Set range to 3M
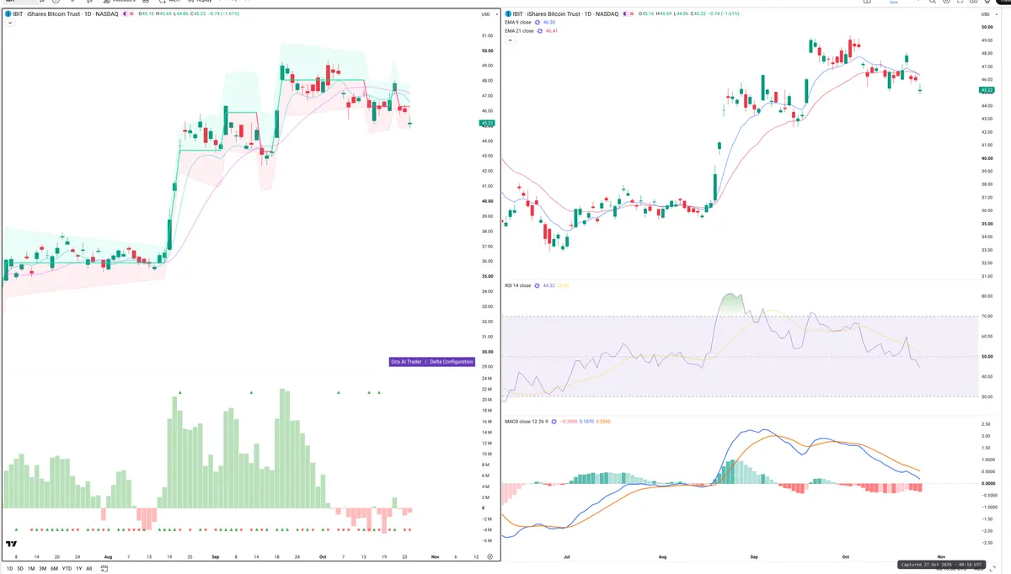Viewport: 1011px width, 574px height. [42, 568]
